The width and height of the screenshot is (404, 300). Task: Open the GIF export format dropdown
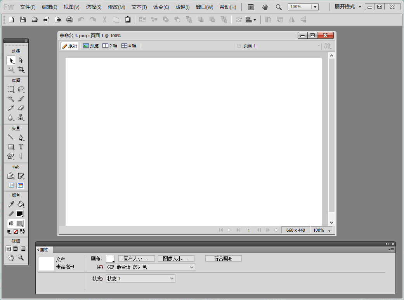click(151, 267)
